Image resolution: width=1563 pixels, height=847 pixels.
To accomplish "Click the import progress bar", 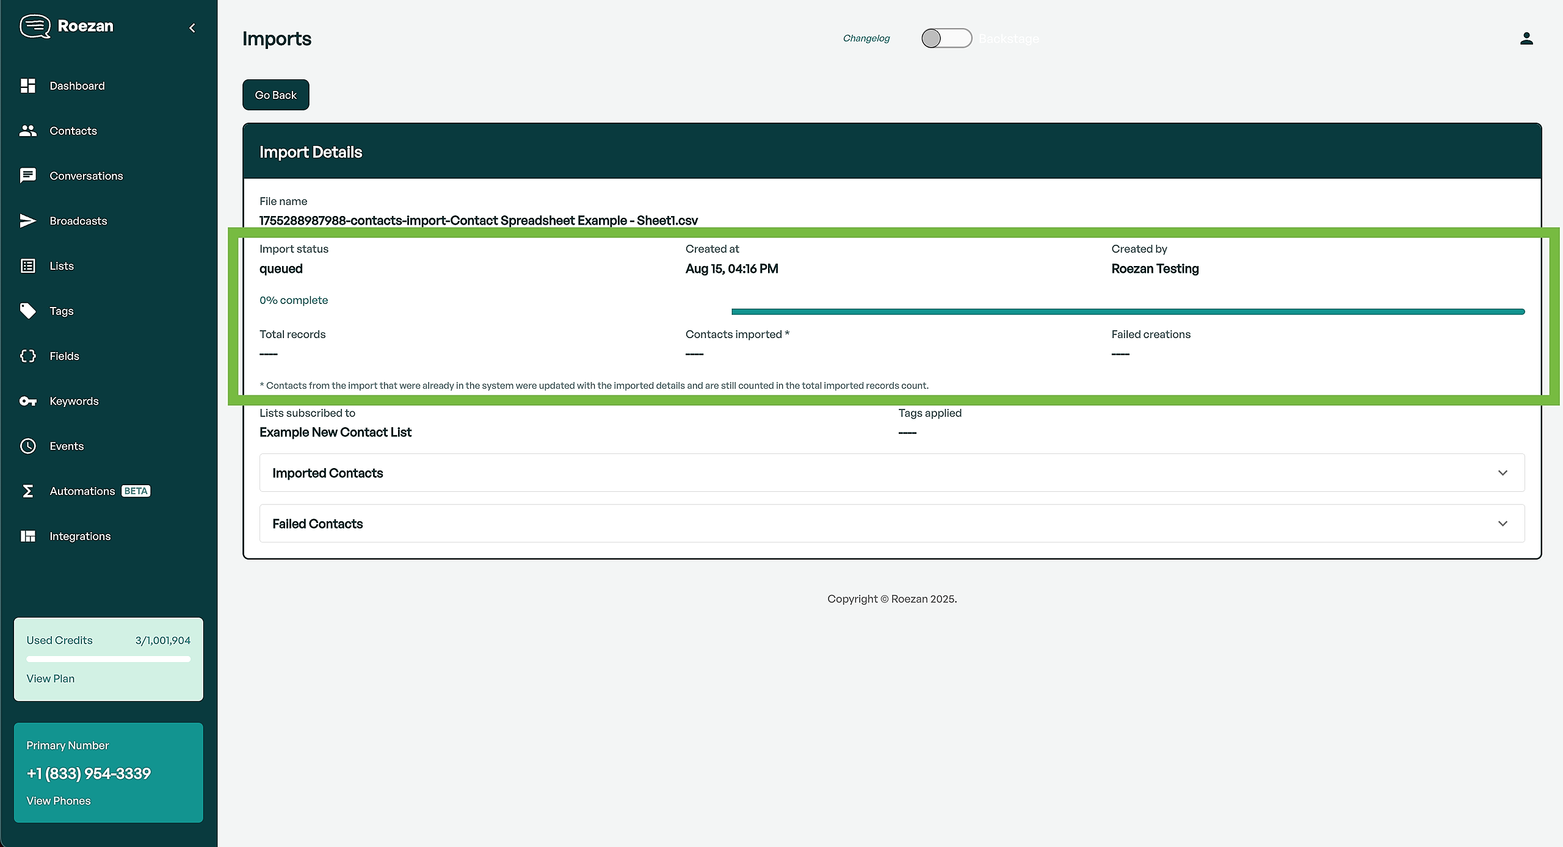I will click(1127, 312).
